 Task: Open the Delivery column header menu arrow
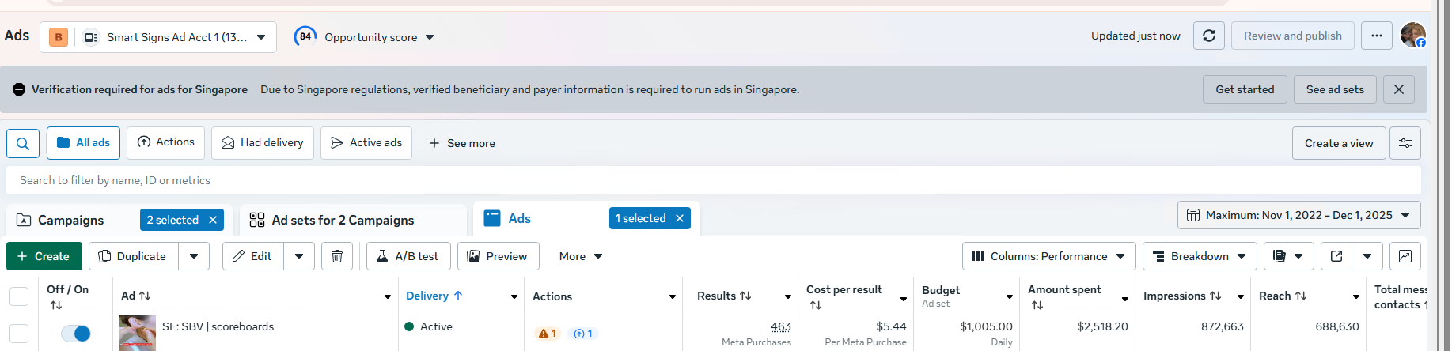(514, 297)
